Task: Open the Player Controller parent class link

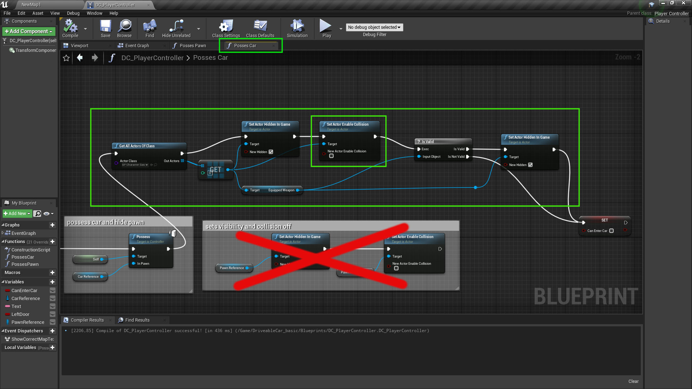Action: pyautogui.click(x=671, y=13)
